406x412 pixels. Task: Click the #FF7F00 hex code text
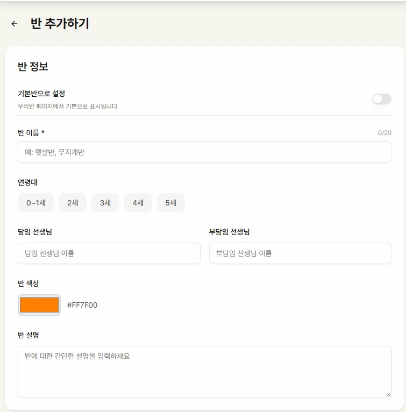tap(82, 305)
